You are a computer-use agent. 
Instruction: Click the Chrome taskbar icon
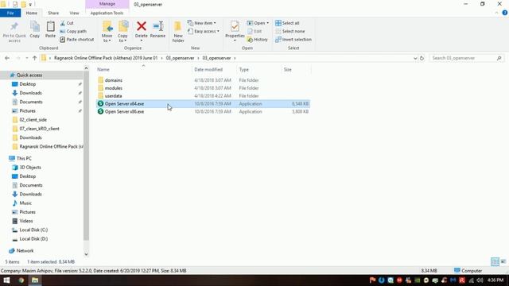tap(21, 280)
